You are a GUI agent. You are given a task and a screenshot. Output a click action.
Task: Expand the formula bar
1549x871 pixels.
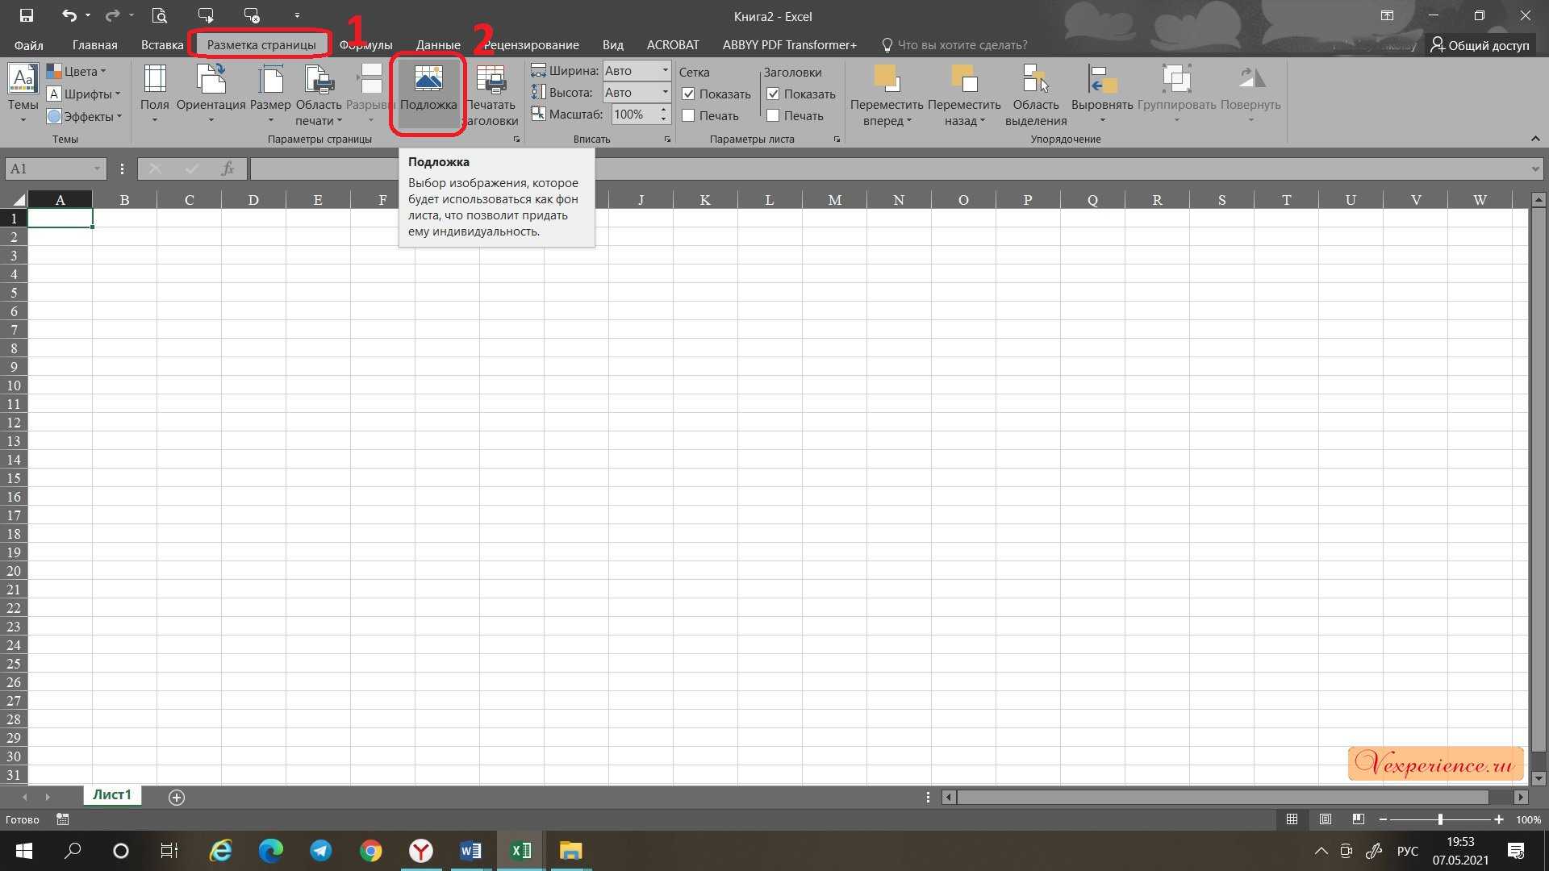[1534, 169]
